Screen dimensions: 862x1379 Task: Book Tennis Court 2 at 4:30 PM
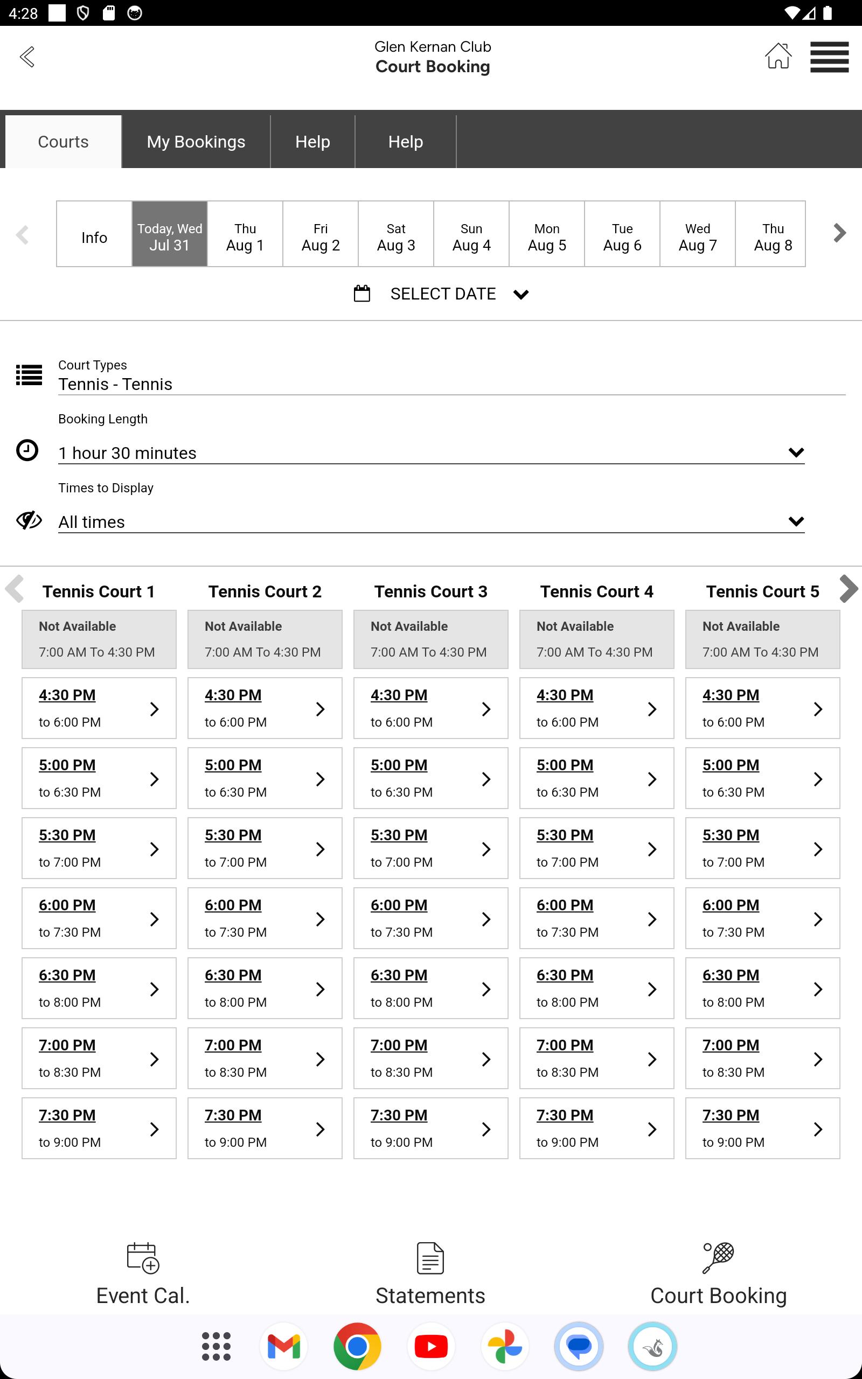click(x=265, y=708)
